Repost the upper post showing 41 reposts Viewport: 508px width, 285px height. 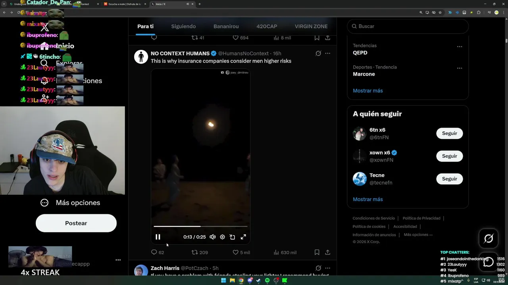pyautogui.click(x=198, y=38)
